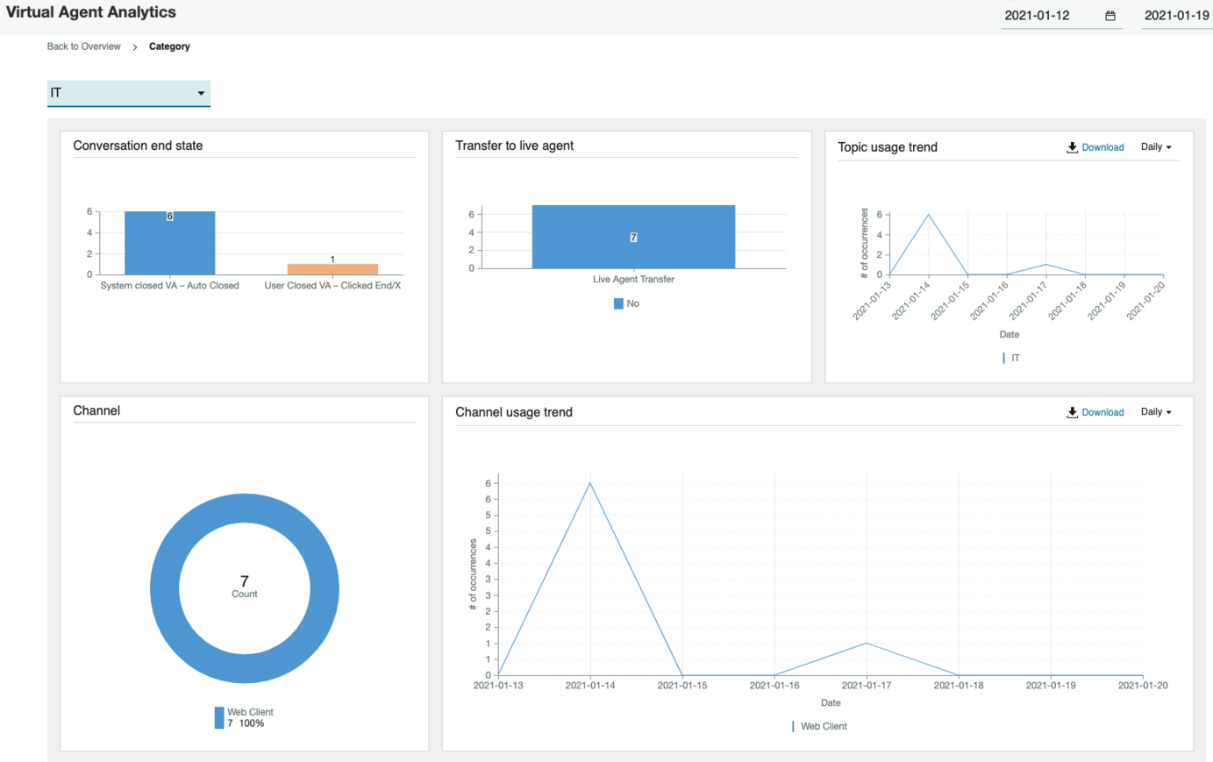Click System closed VA – Auto Closed label

(x=169, y=286)
